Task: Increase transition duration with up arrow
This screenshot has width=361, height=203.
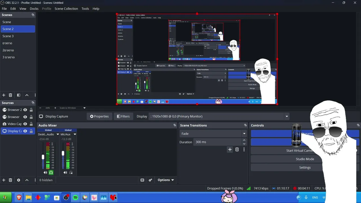Action: [244, 140]
